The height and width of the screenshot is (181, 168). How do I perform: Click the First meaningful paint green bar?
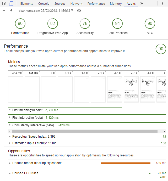point(65,107)
